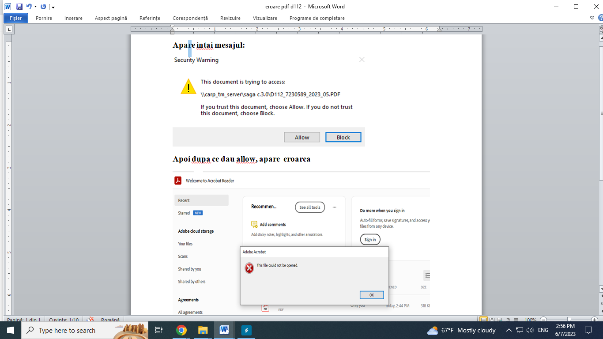This screenshot has height=339, width=603.
Task: Switch to the Pornire ribbon tab
Action: click(x=44, y=18)
